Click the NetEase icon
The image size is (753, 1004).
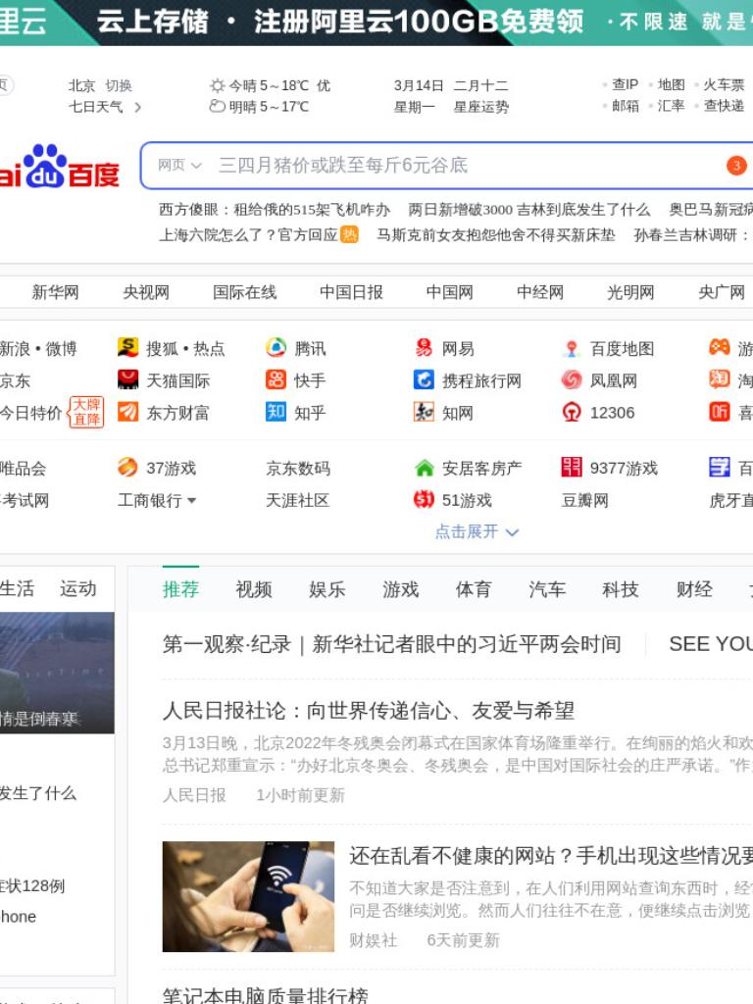424,348
